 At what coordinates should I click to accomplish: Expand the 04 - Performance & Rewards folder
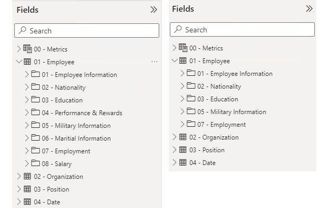coord(27,112)
